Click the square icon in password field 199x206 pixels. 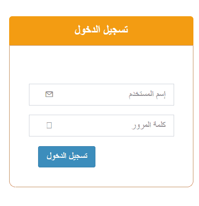point(49,125)
